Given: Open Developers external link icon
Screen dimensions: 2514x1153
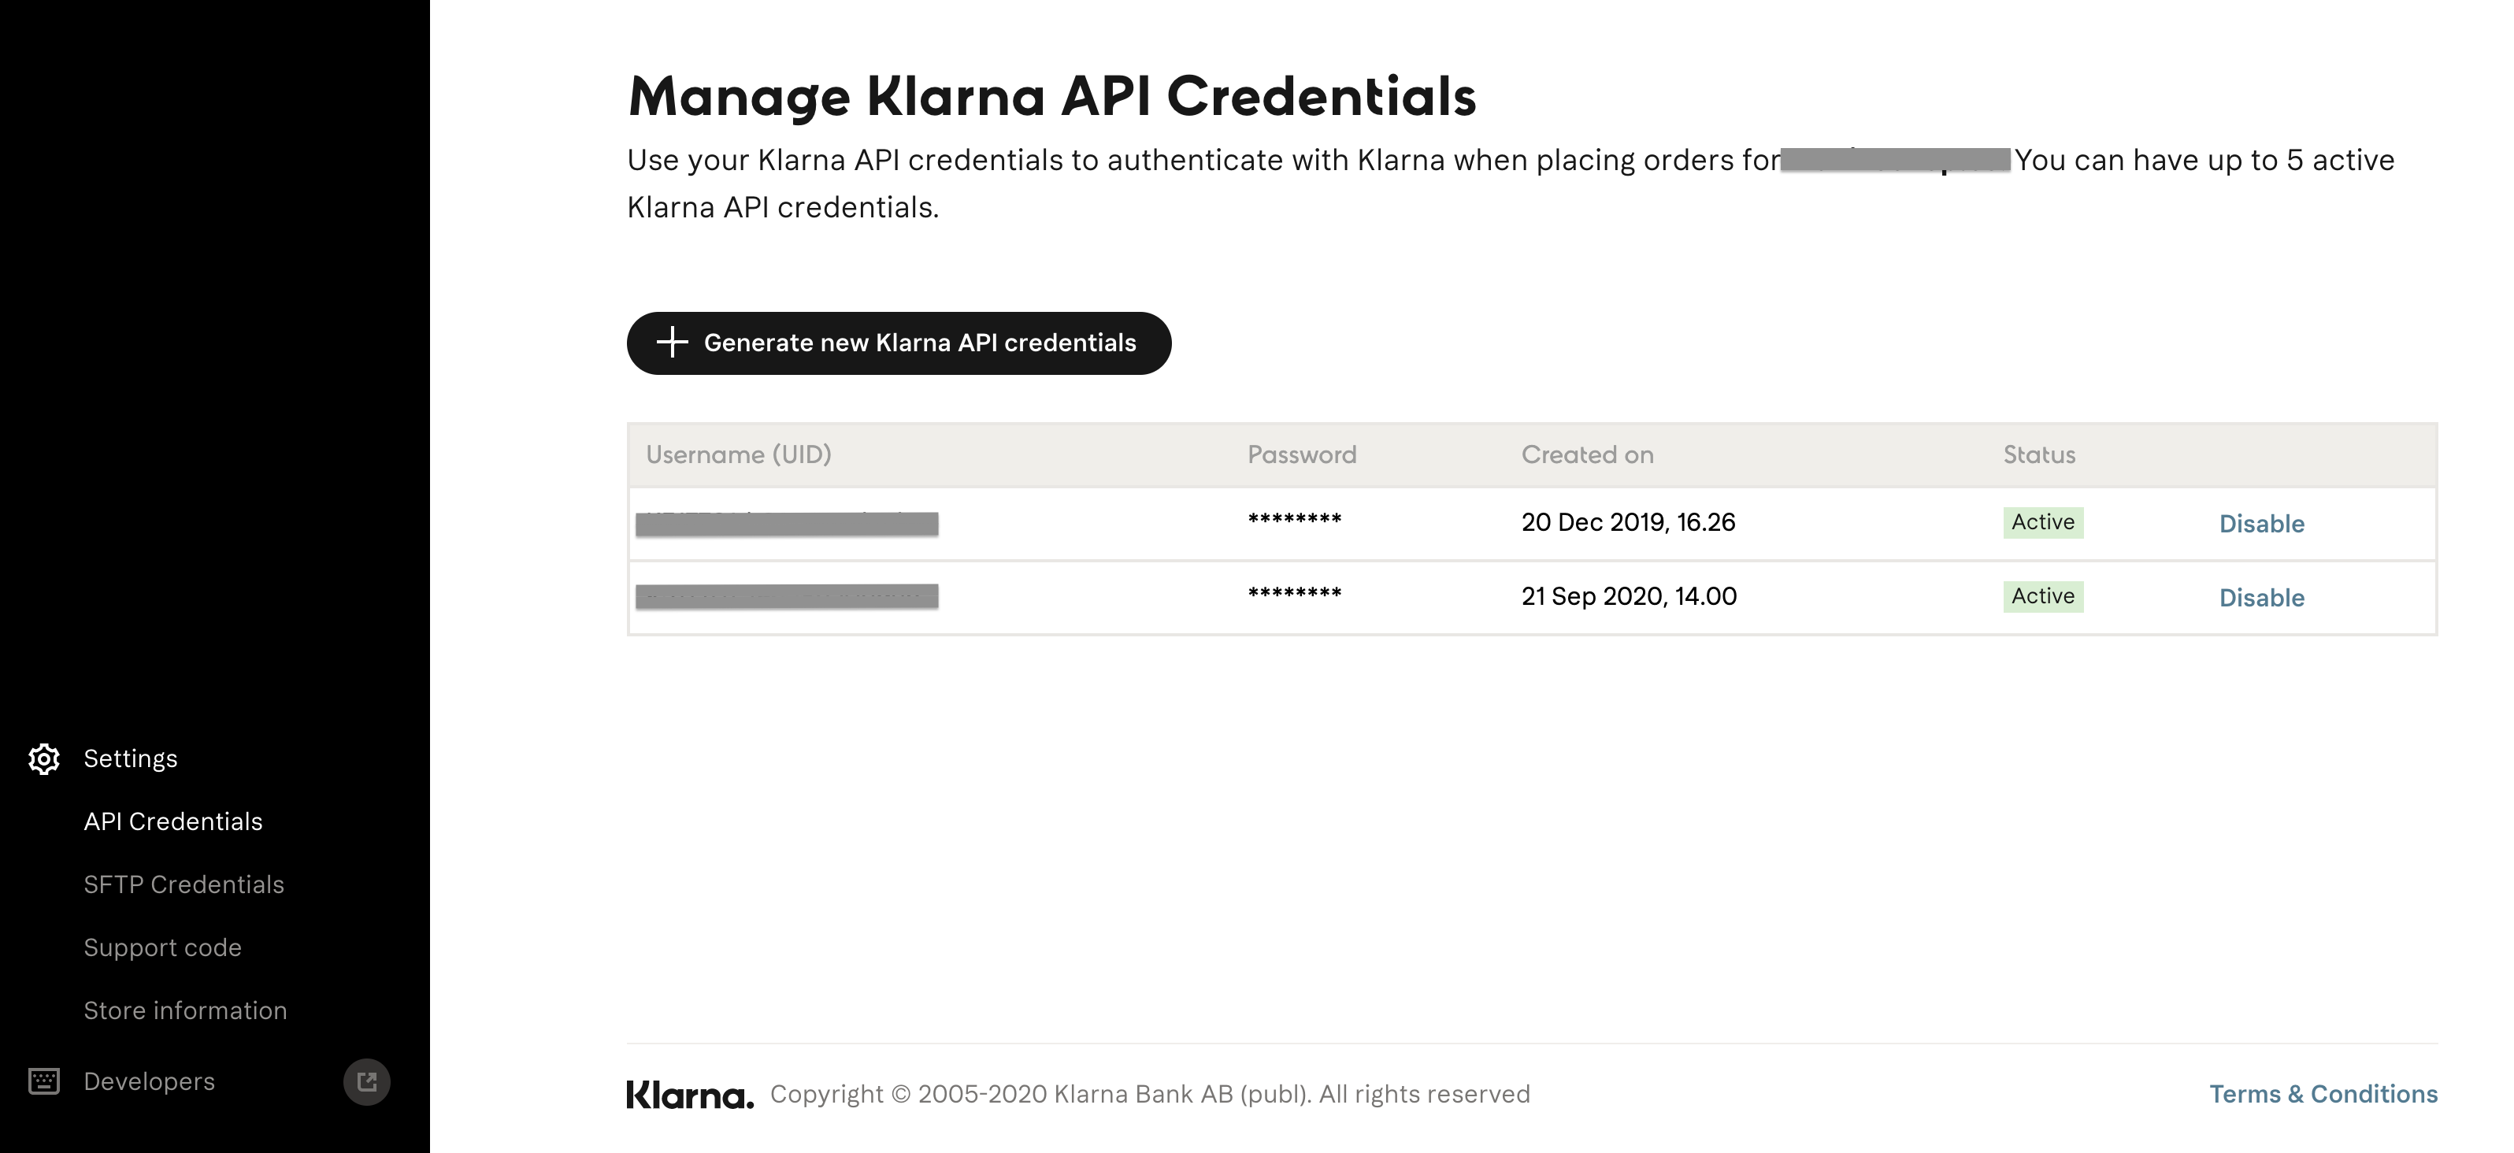Looking at the screenshot, I should point(367,1081).
